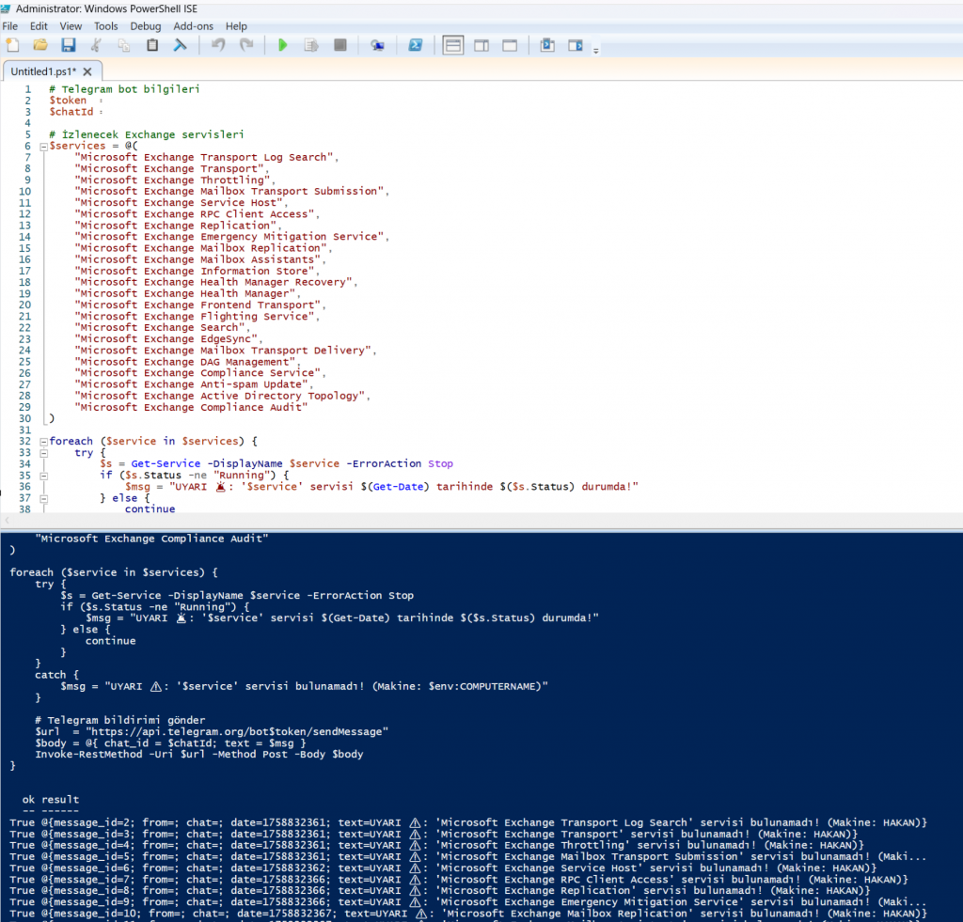The image size is (963, 922).
Task: Open a script with the folder icon
Action: tap(40, 45)
